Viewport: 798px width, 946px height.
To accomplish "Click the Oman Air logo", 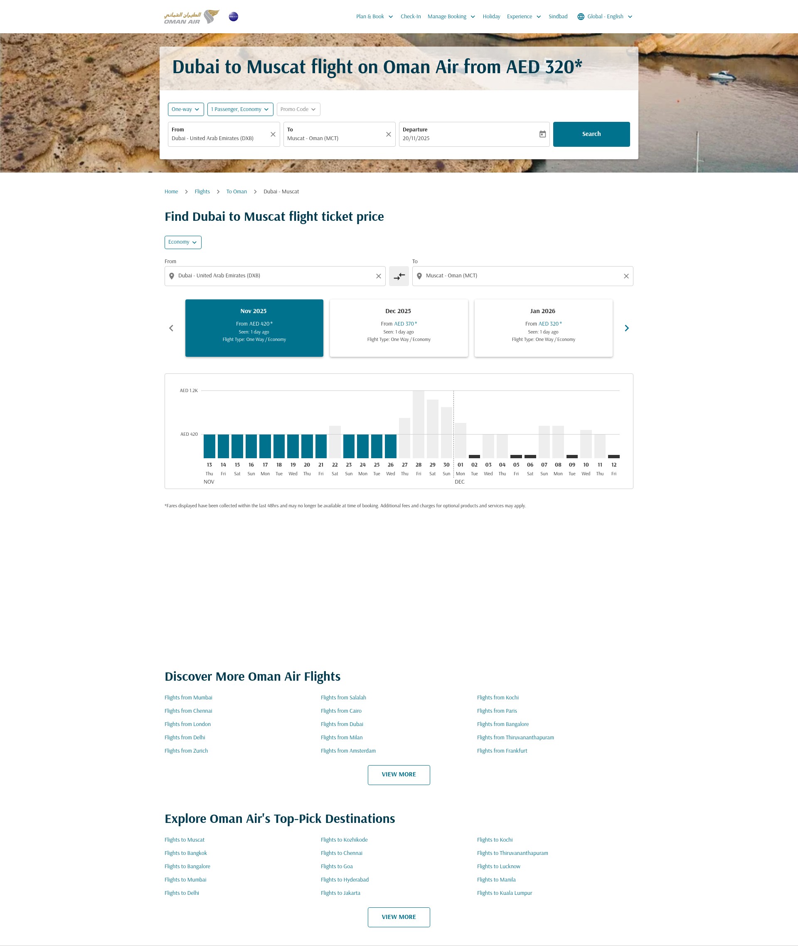I will tap(192, 17).
